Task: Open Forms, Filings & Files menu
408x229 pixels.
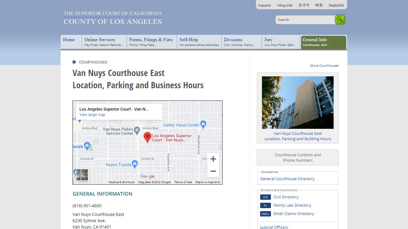Action: pos(152,42)
